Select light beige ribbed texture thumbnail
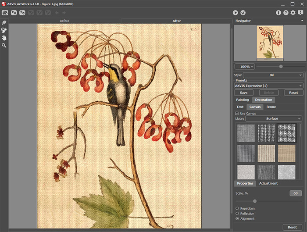 tap(266, 153)
